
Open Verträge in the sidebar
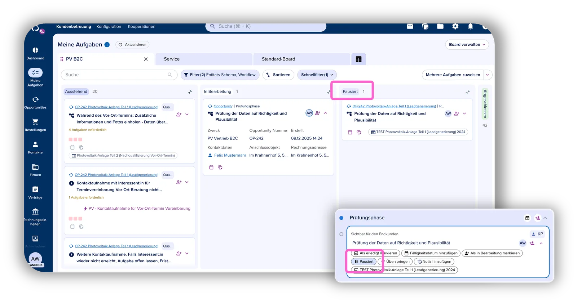[35, 192]
